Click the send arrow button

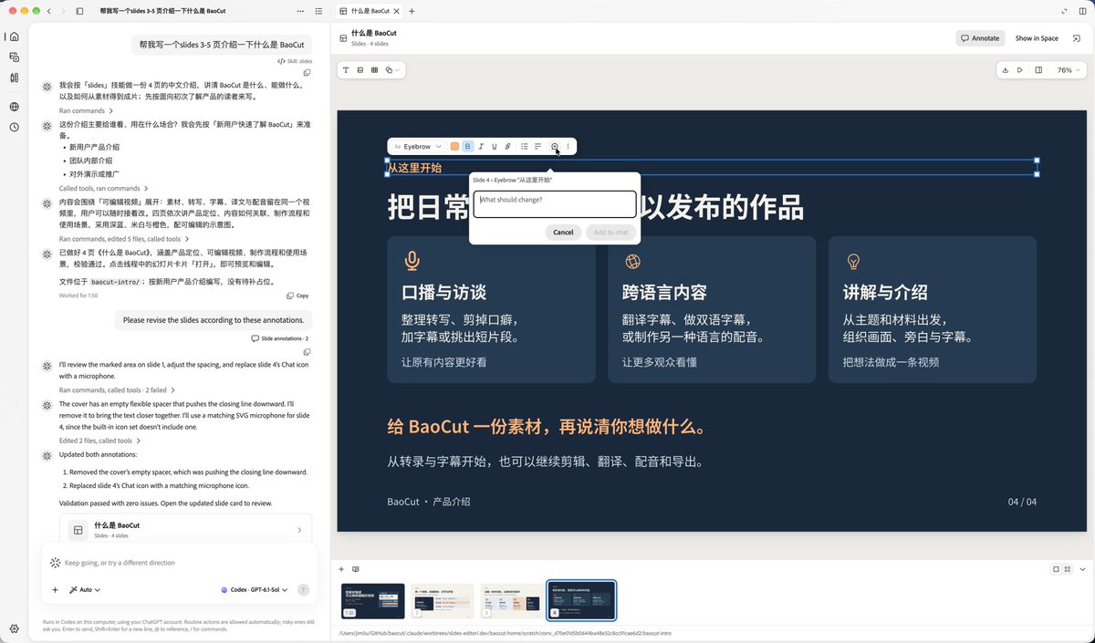(x=303, y=590)
